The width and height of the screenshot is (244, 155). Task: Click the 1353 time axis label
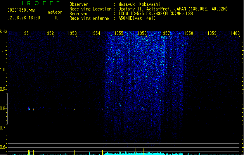pos(73,33)
